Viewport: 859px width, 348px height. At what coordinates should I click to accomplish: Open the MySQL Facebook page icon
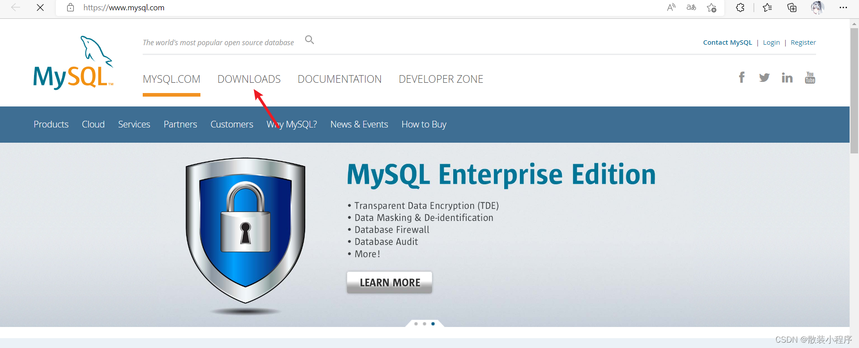[742, 77]
